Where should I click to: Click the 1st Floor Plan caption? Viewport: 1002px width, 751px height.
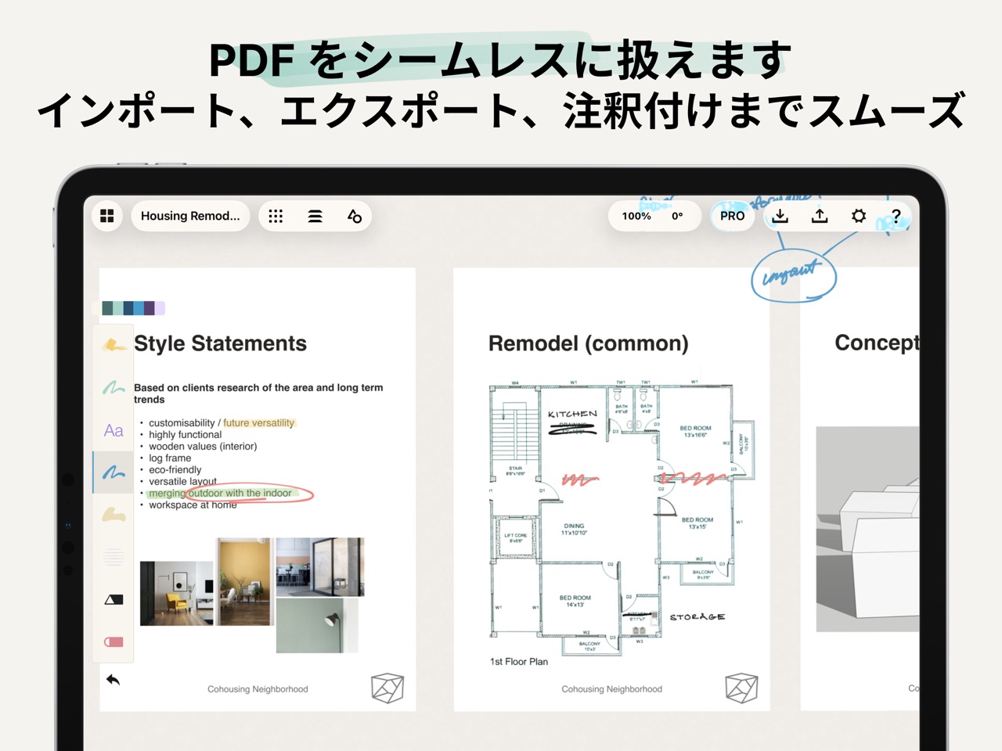pyautogui.click(x=519, y=662)
